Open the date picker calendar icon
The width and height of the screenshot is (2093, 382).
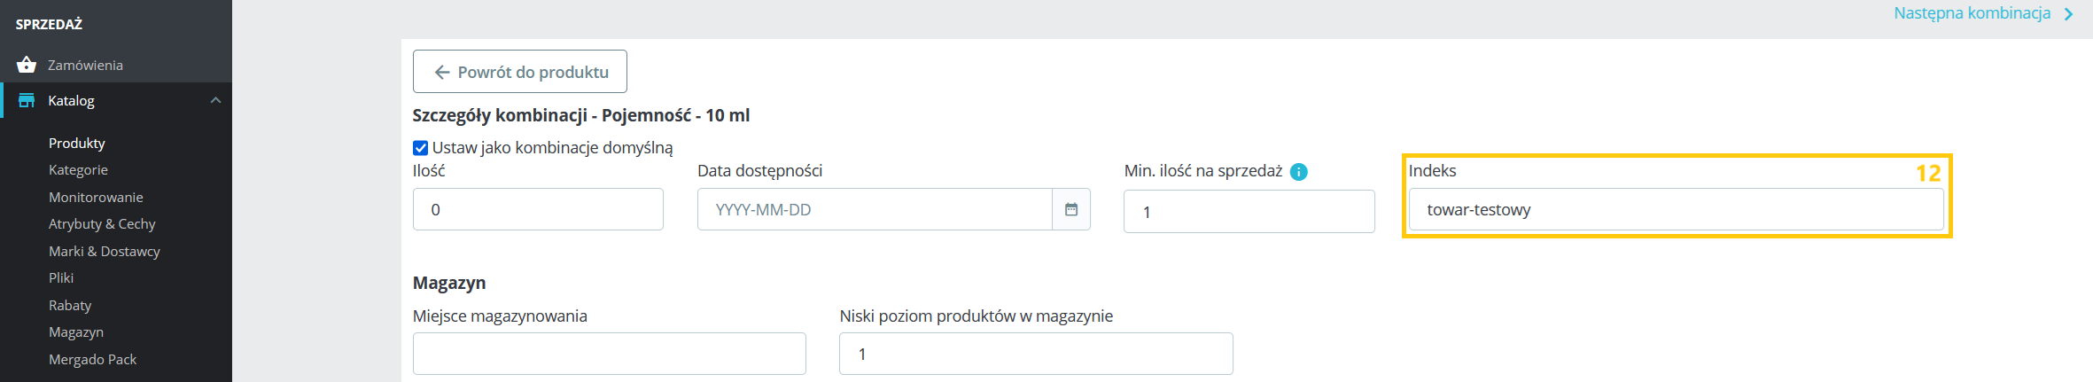(x=1071, y=210)
